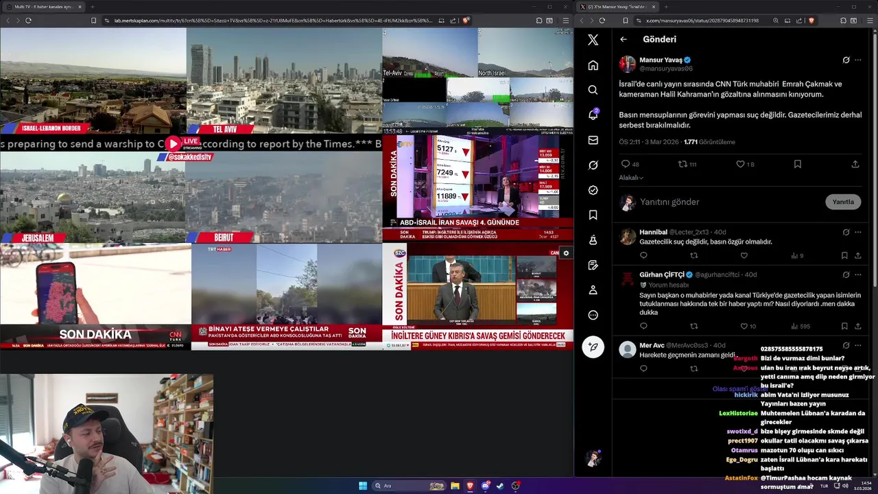Open Messages envelope in X sidebar
Screen dimensions: 878x494
[x=593, y=140]
